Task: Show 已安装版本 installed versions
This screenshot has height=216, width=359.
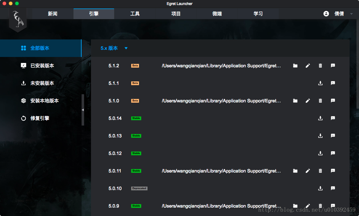Action: coord(41,66)
